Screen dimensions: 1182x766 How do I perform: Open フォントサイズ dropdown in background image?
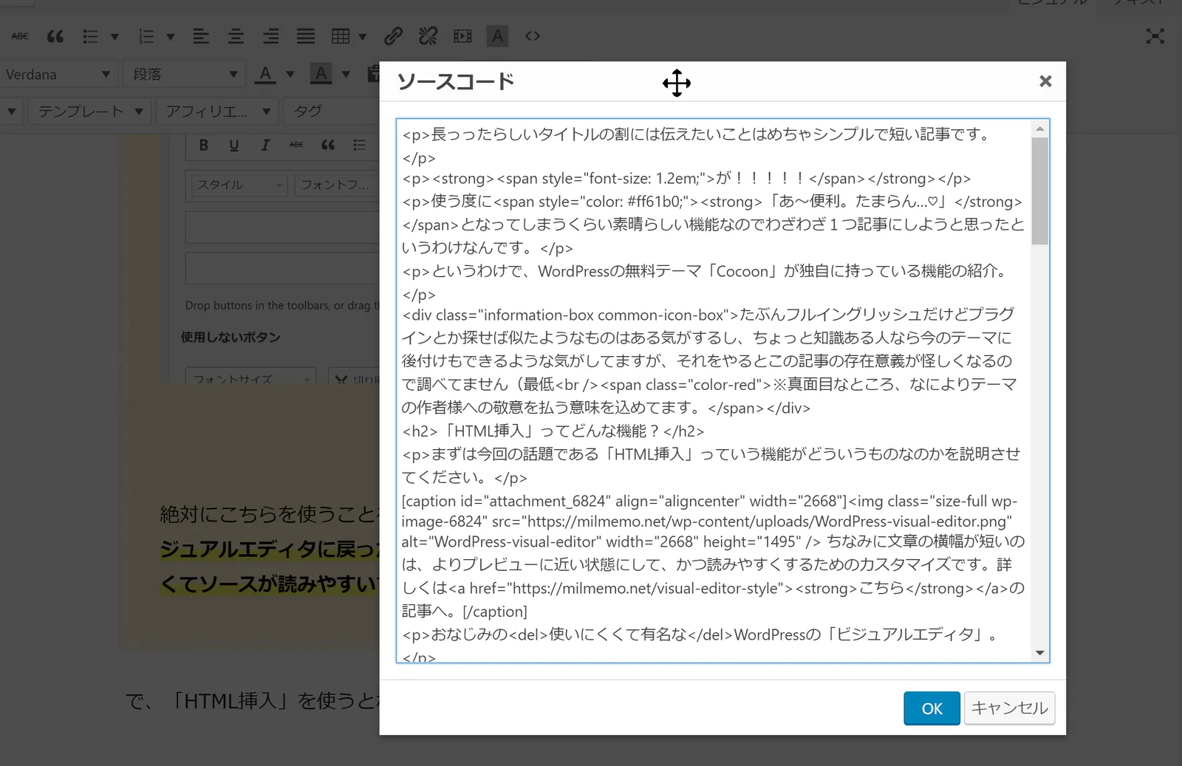[x=250, y=377]
